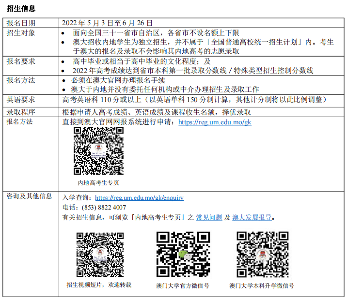This screenshot has width=347, height=300.
Task: Open the 澳大发展报导 link
Action: (252, 217)
